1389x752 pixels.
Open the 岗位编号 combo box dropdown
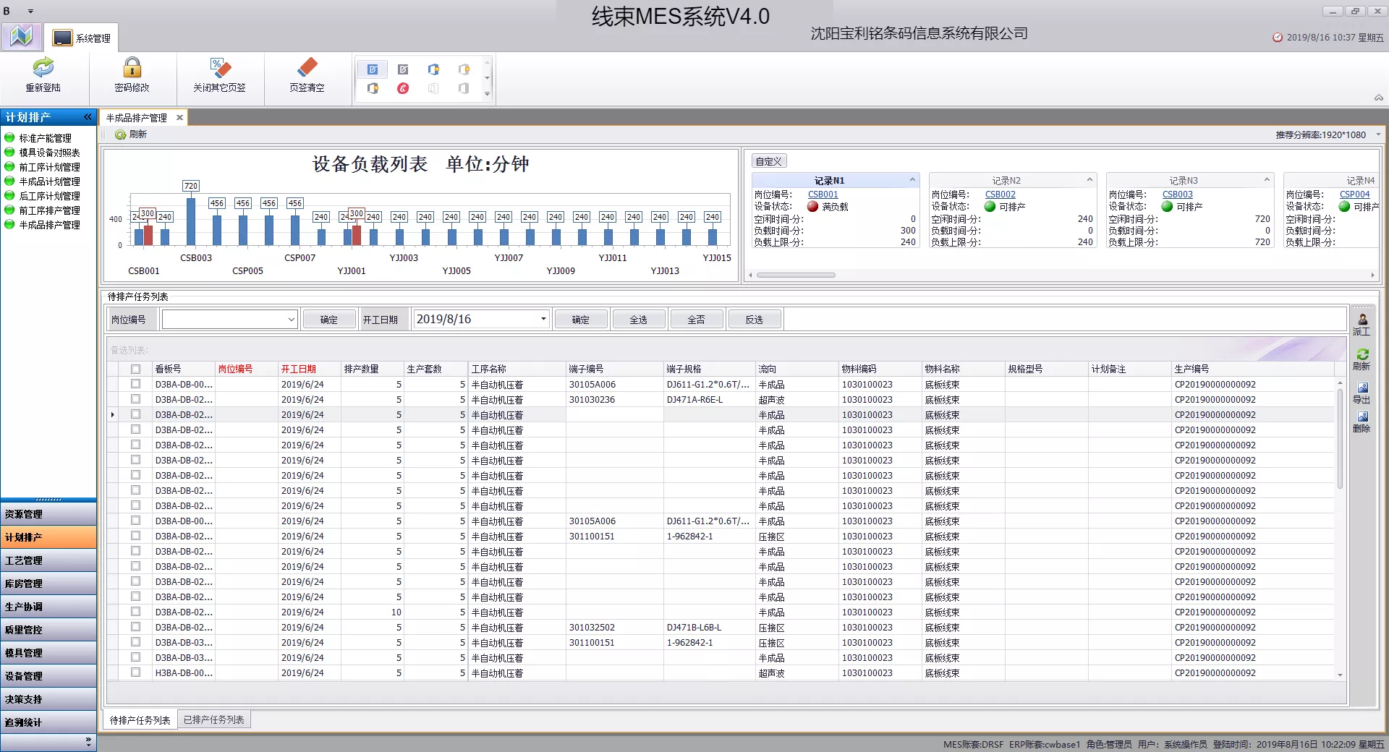click(x=291, y=320)
